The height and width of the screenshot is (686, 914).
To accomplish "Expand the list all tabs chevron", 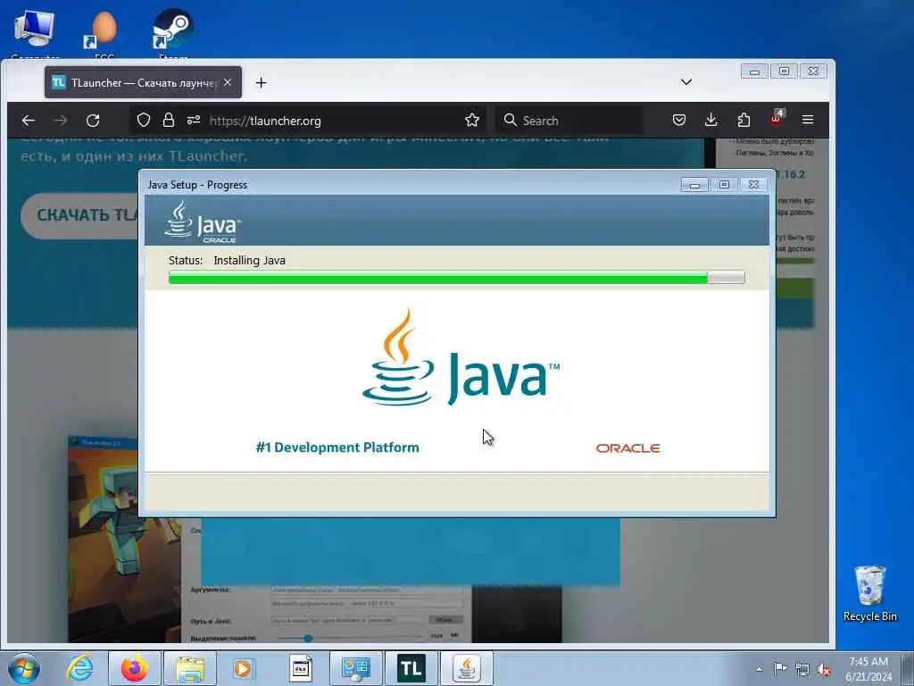I will 686,81.
